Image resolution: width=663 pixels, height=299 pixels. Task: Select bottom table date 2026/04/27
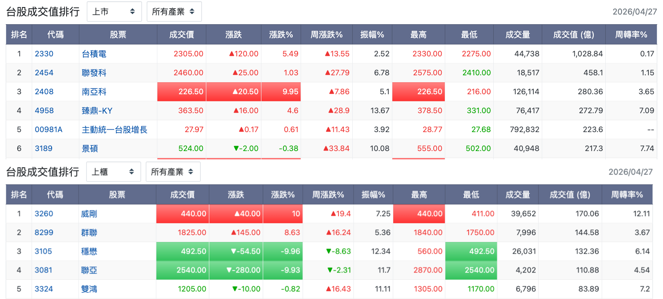631,172
